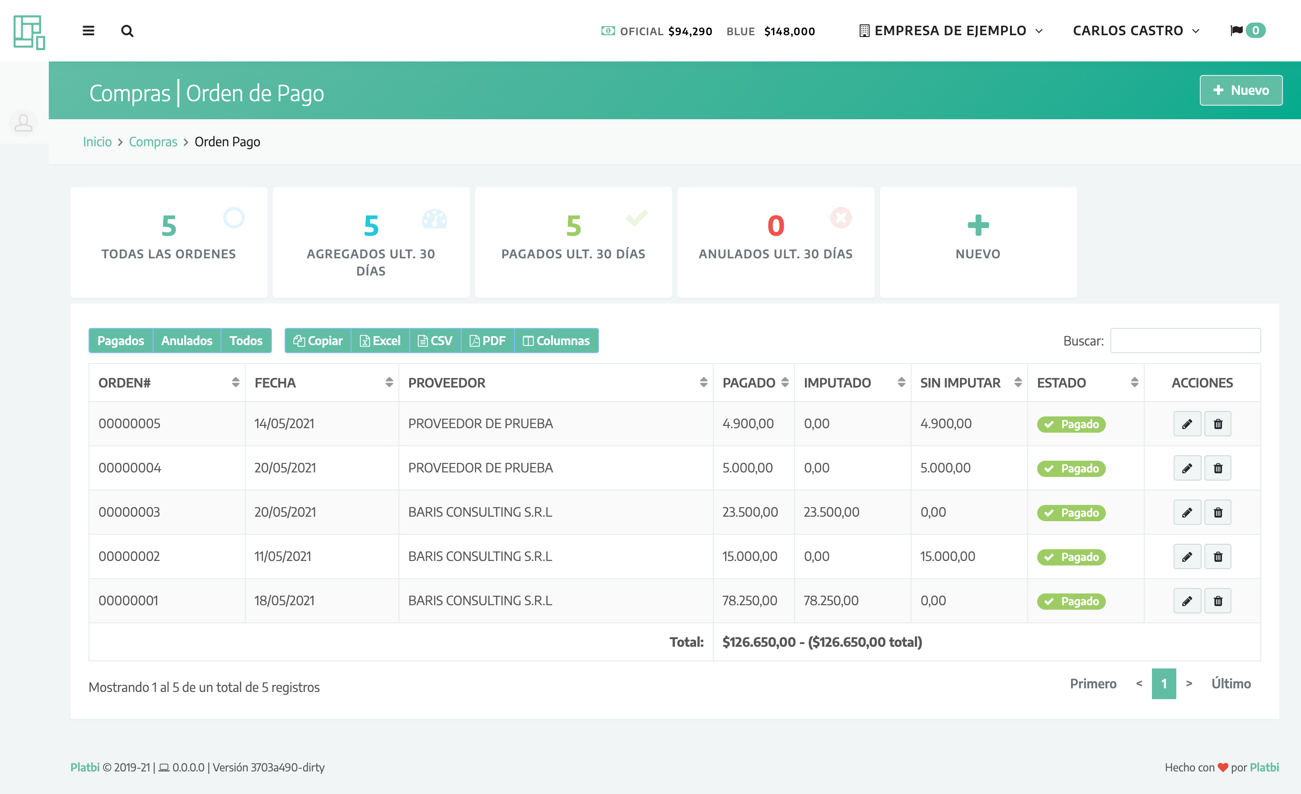Open the flag notifications icon

pos(1236,31)
